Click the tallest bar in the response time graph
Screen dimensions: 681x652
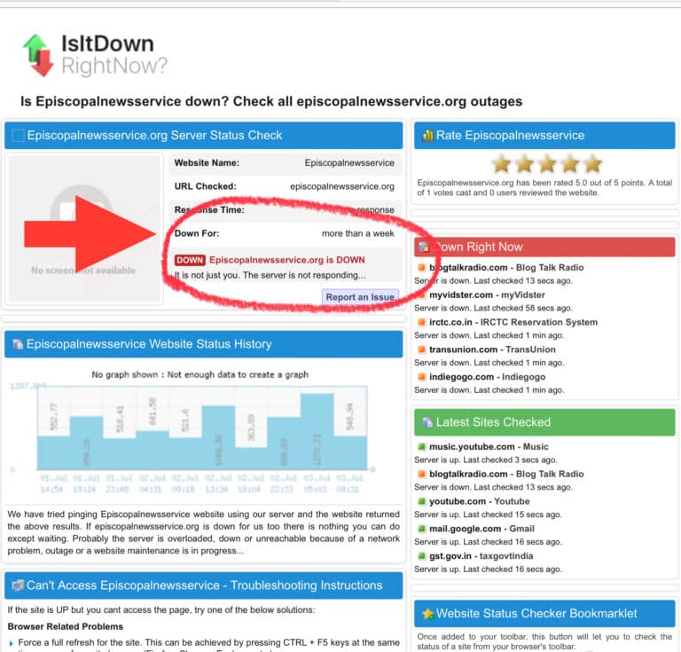(317, 431)
